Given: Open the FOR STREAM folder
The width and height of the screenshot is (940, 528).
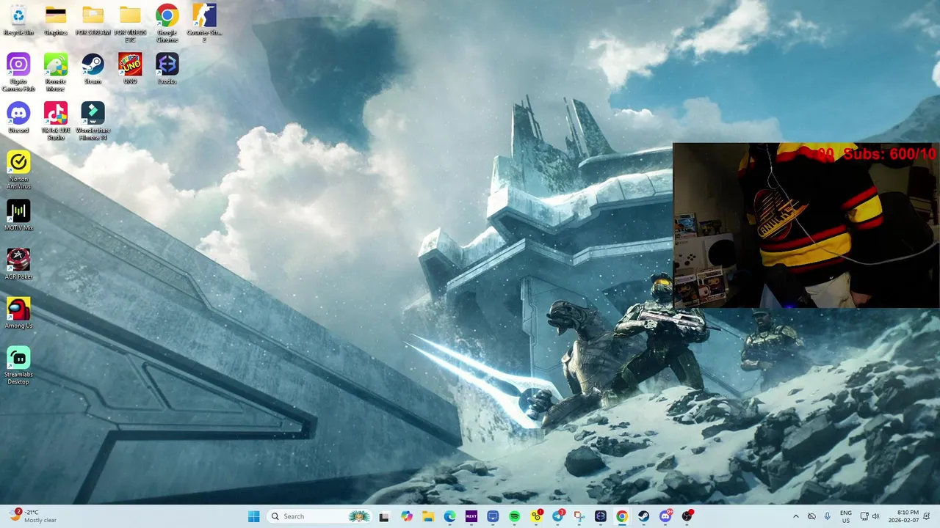Looking at the screenshot, I should click(93, 21).
